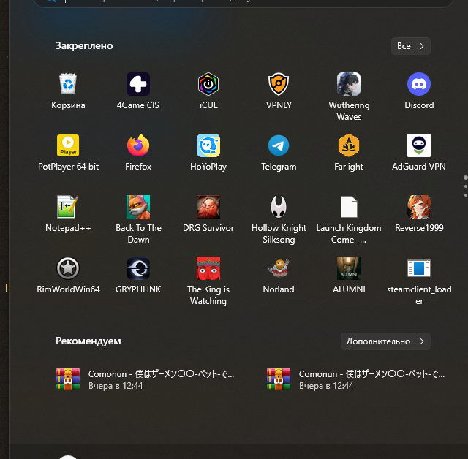Launch Hollow Knight Silksong
This screenshot has height=459, width=468.
click(x=279, y=207)
